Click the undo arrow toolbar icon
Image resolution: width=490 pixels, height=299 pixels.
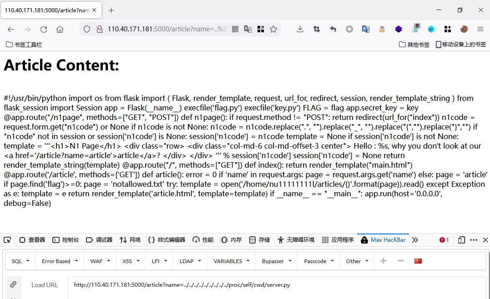coord(333,30)
